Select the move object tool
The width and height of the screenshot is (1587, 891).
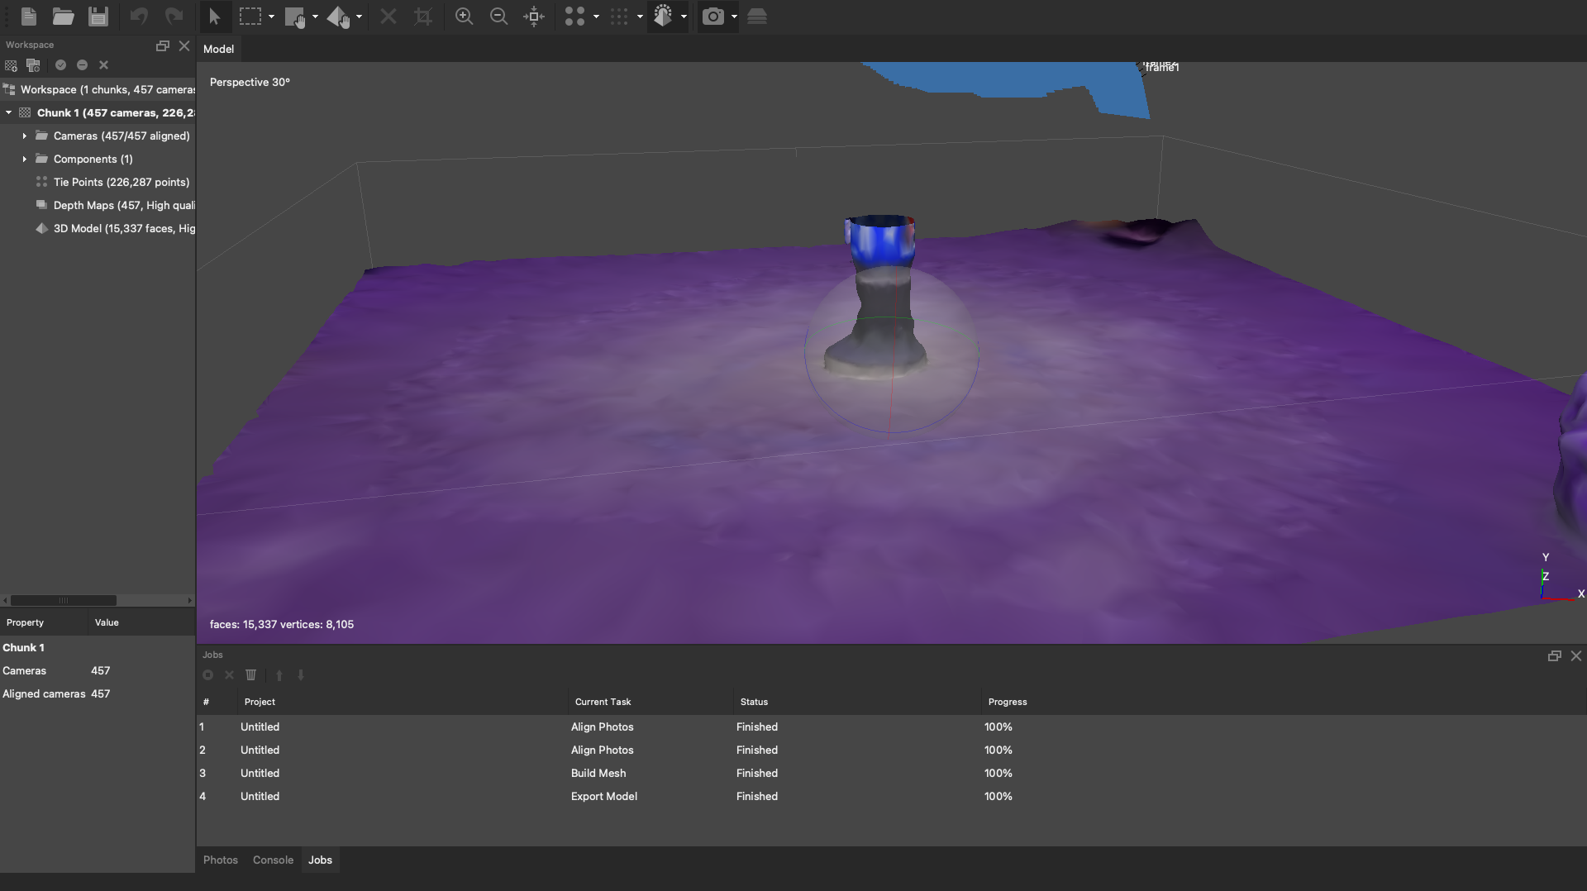338,17
